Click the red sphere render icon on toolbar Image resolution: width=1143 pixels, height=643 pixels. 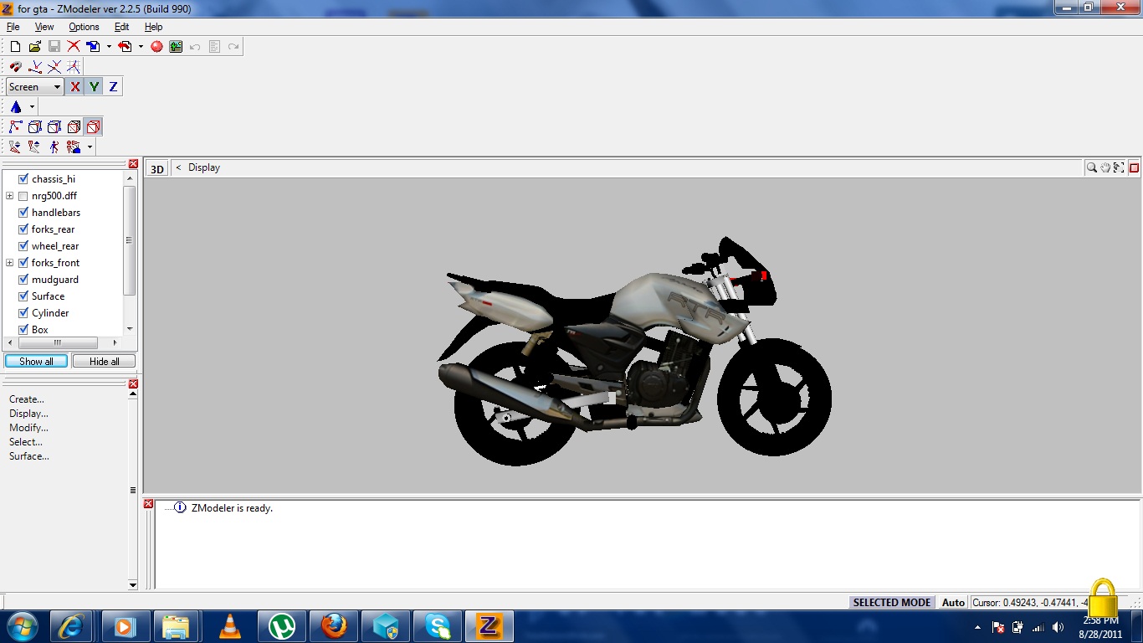[156, 46]
